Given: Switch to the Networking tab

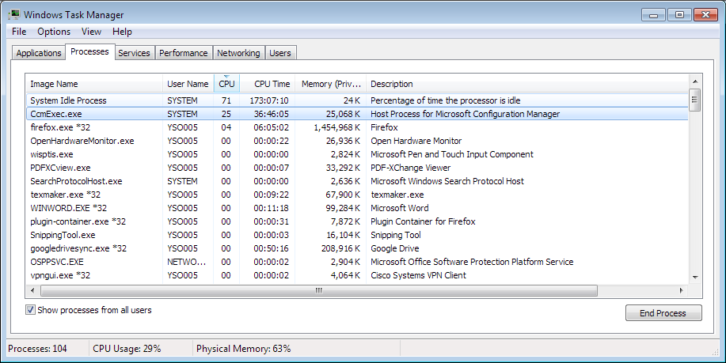Looking at the screenshot, I should point(238,53).
